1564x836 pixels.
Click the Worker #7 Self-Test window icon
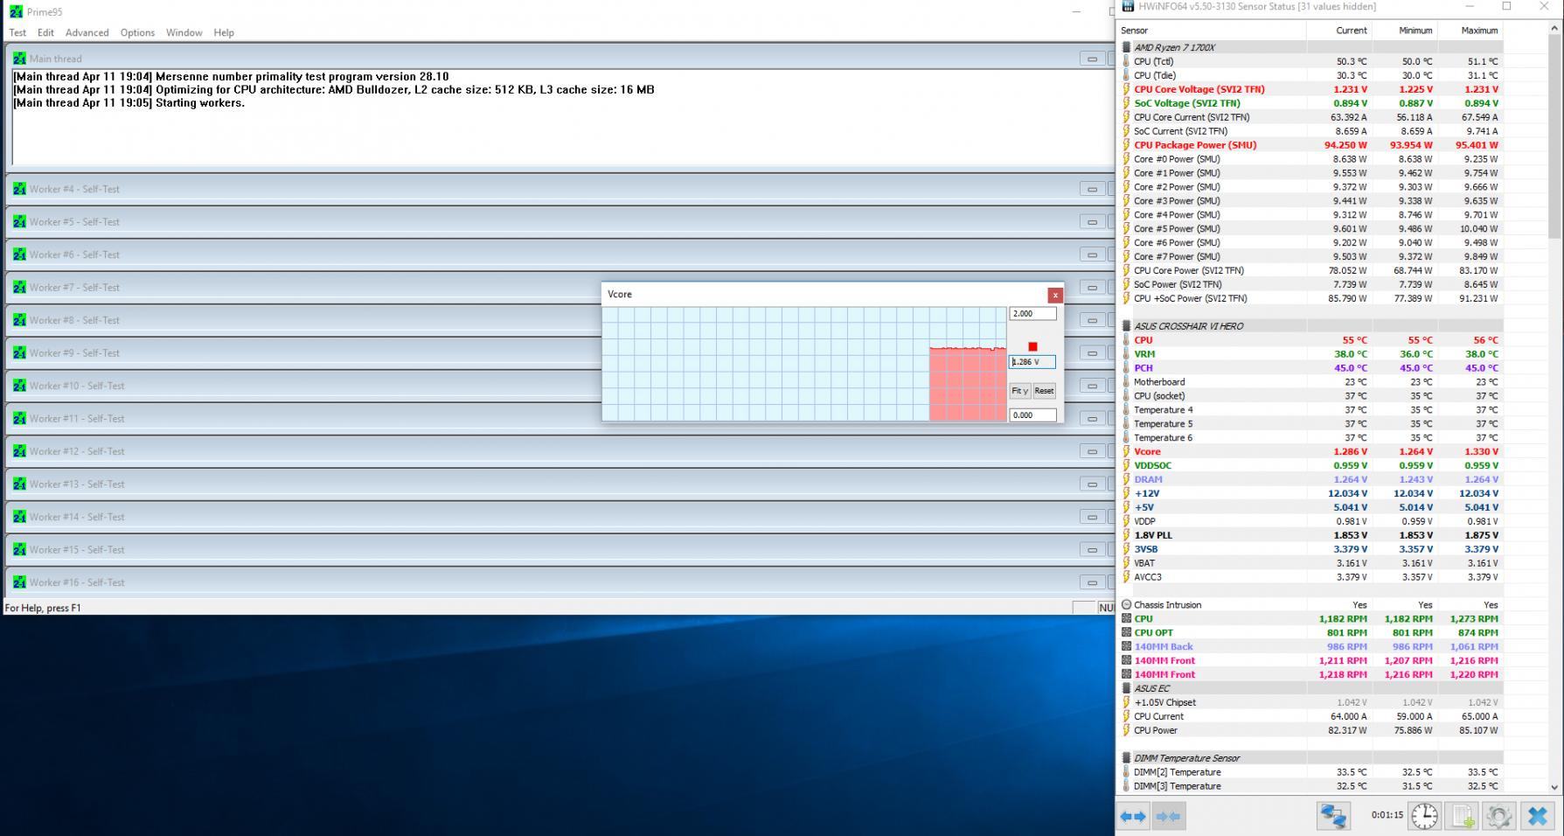(x=19, y=288)
